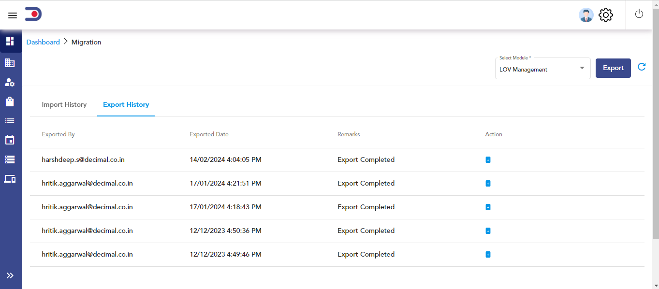Expand the sidebar with double chevron
Image resolution: width=659 pixels, height=289 pixels.
[10, 275]
